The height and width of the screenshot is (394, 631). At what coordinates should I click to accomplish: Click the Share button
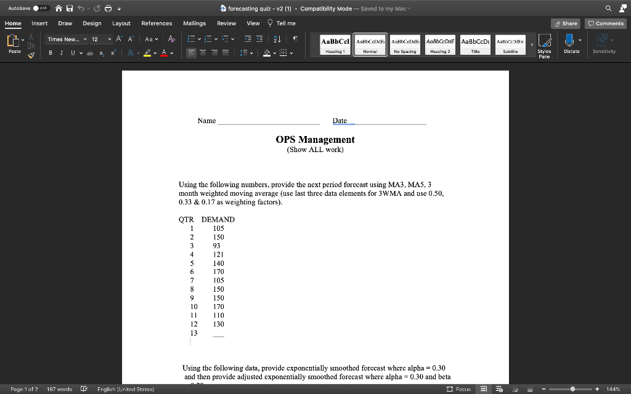point(565,23)
